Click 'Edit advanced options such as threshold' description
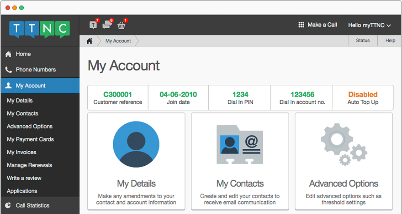 point(344,199)
